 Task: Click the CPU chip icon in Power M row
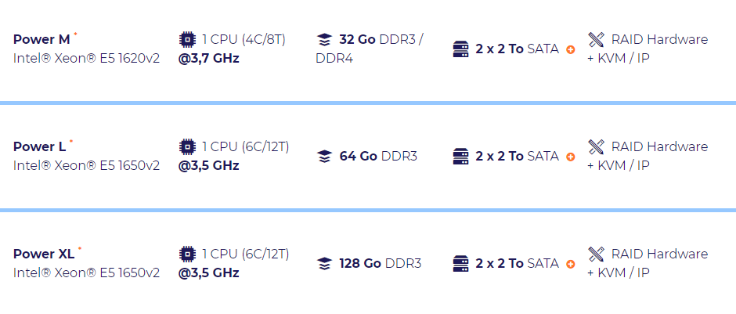click(x=187, y=39)
